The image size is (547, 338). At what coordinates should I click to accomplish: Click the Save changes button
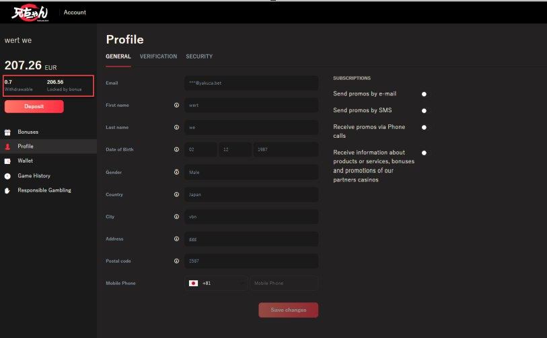pos(288,310)
